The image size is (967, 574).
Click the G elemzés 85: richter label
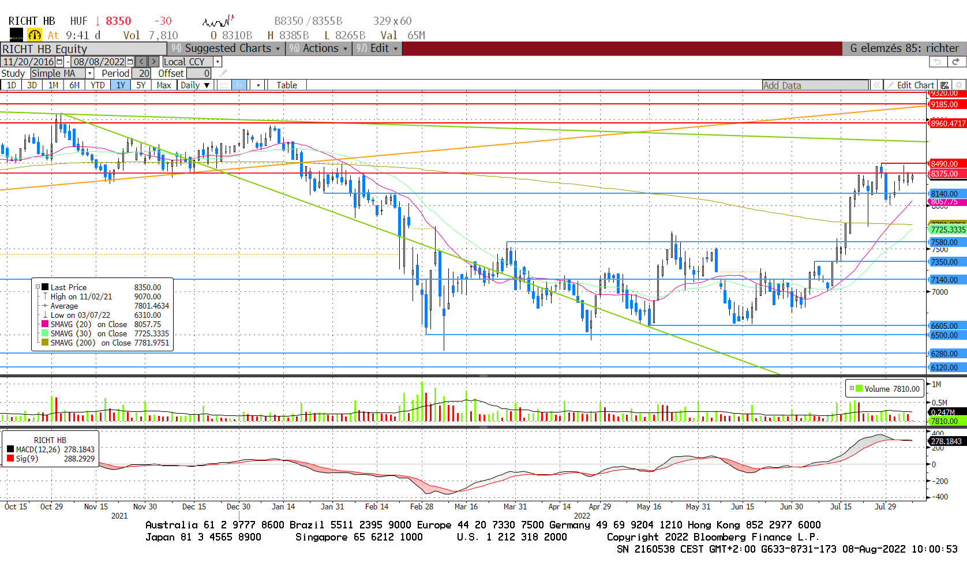[x=904, y=48]
